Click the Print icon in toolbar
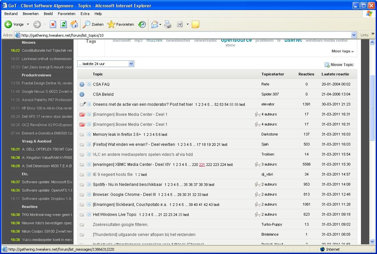This screenshot has height=254, width=377. (168, 24)
